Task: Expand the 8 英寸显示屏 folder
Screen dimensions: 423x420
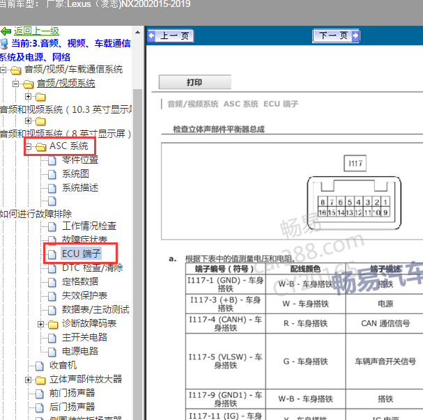Action: [x=28, y=120]
